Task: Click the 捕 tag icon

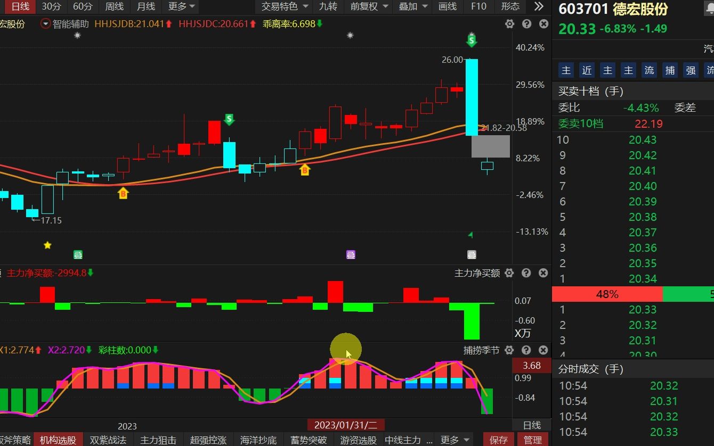Action: [x=670, y=70]
